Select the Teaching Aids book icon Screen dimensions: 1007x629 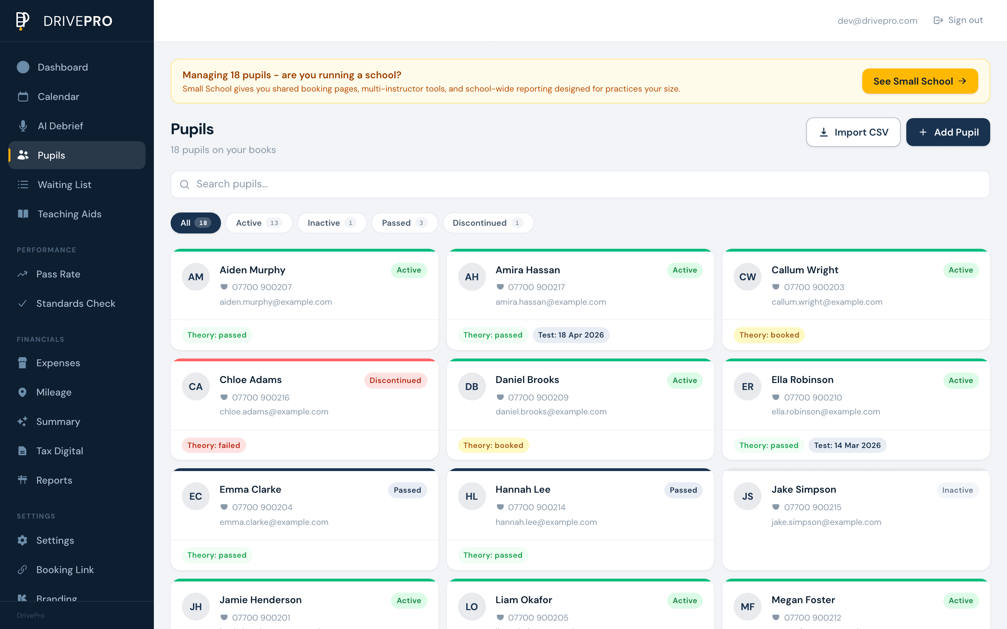(x=23, y=214)
